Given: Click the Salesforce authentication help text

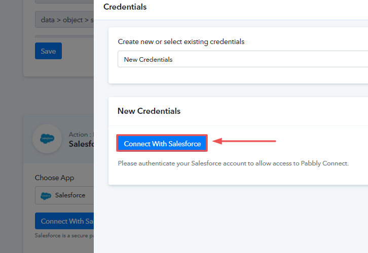Looking at the screenshot, I should click(233, 163).
